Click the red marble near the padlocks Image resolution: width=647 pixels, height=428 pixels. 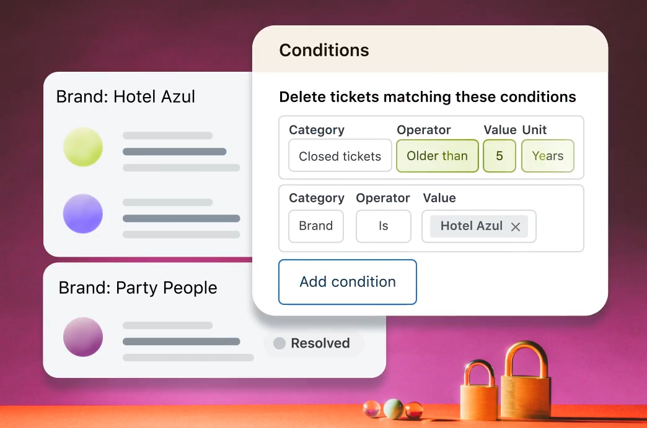(x=413, y=409)
